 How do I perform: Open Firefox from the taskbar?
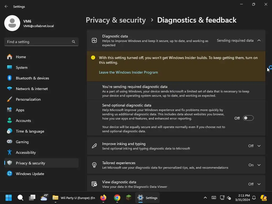coord(103,198)
